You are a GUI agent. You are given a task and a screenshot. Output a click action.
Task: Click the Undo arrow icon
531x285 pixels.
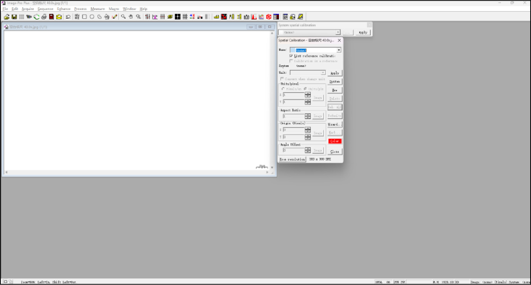tap(68, 17)
